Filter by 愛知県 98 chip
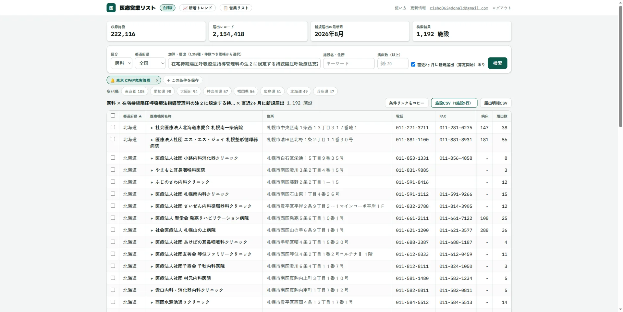Screen dimensions: 623x312 coord(162,92)
